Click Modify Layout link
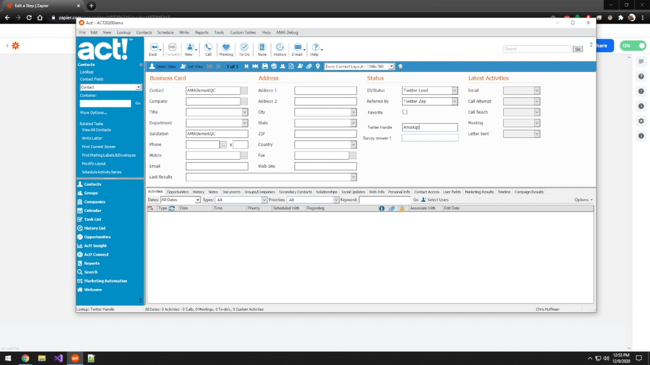 (94, 164)
